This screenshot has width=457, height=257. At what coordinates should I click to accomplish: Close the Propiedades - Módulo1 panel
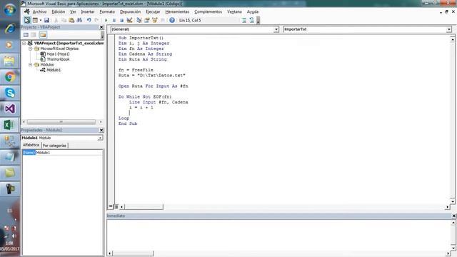[x=101, y=130]
